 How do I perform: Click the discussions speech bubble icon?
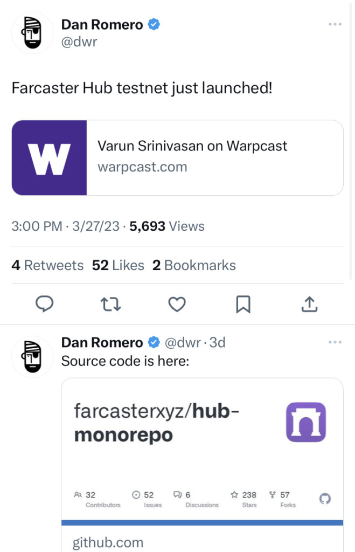(x=177, y=495)
